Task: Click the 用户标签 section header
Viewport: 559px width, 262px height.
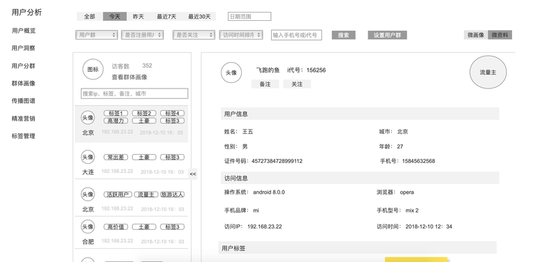Action: (x=357, y=248)
